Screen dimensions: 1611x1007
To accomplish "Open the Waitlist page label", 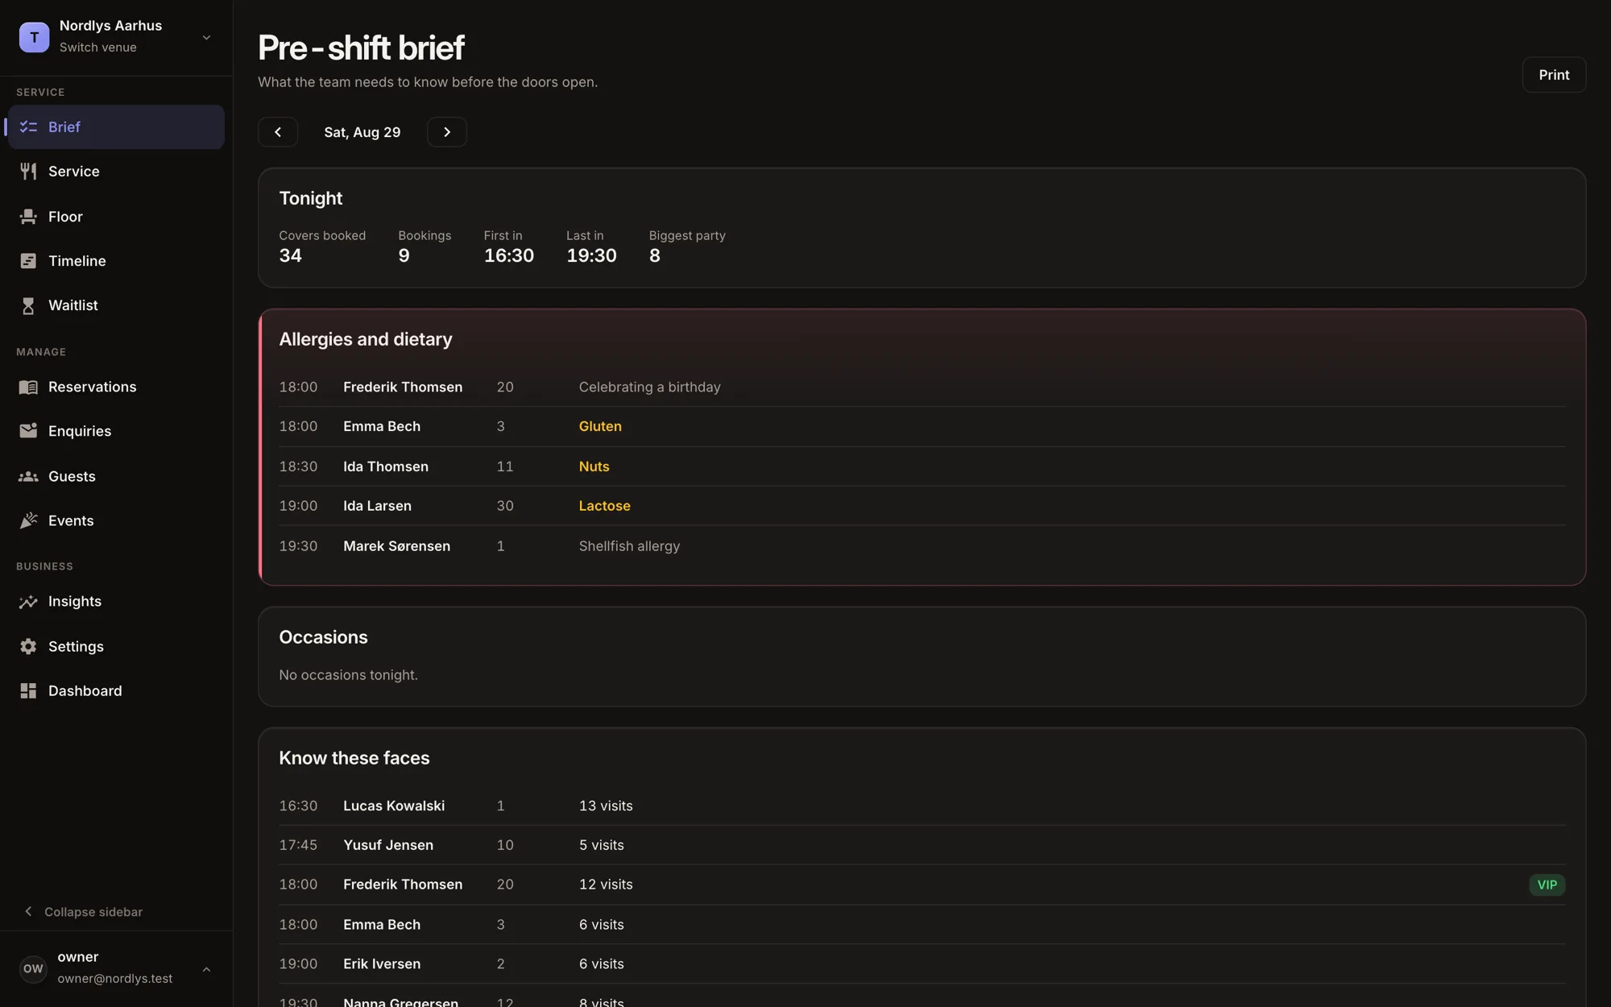I will click(x=73, y=305).
